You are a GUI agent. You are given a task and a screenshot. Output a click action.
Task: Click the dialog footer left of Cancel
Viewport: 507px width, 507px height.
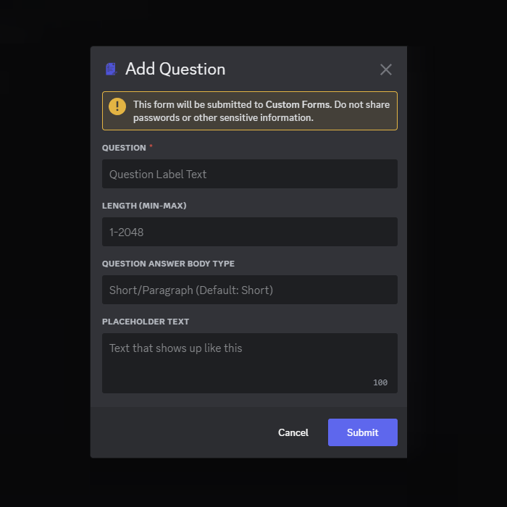pos(181,432)
